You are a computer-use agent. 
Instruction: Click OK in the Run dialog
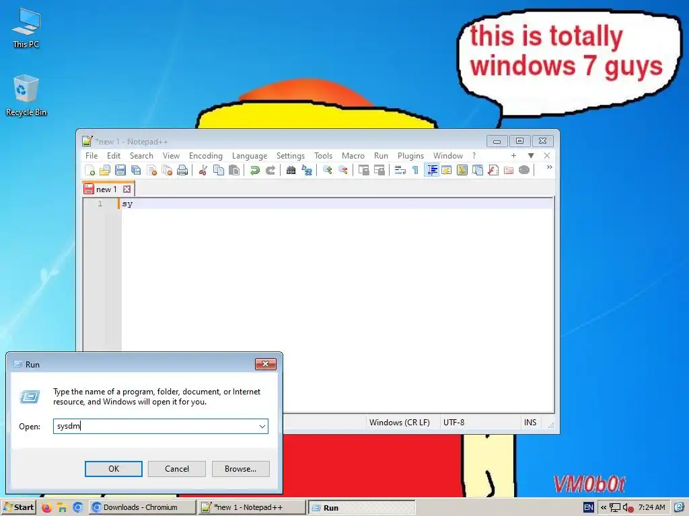pyautogui.click(x=113, y=468)
